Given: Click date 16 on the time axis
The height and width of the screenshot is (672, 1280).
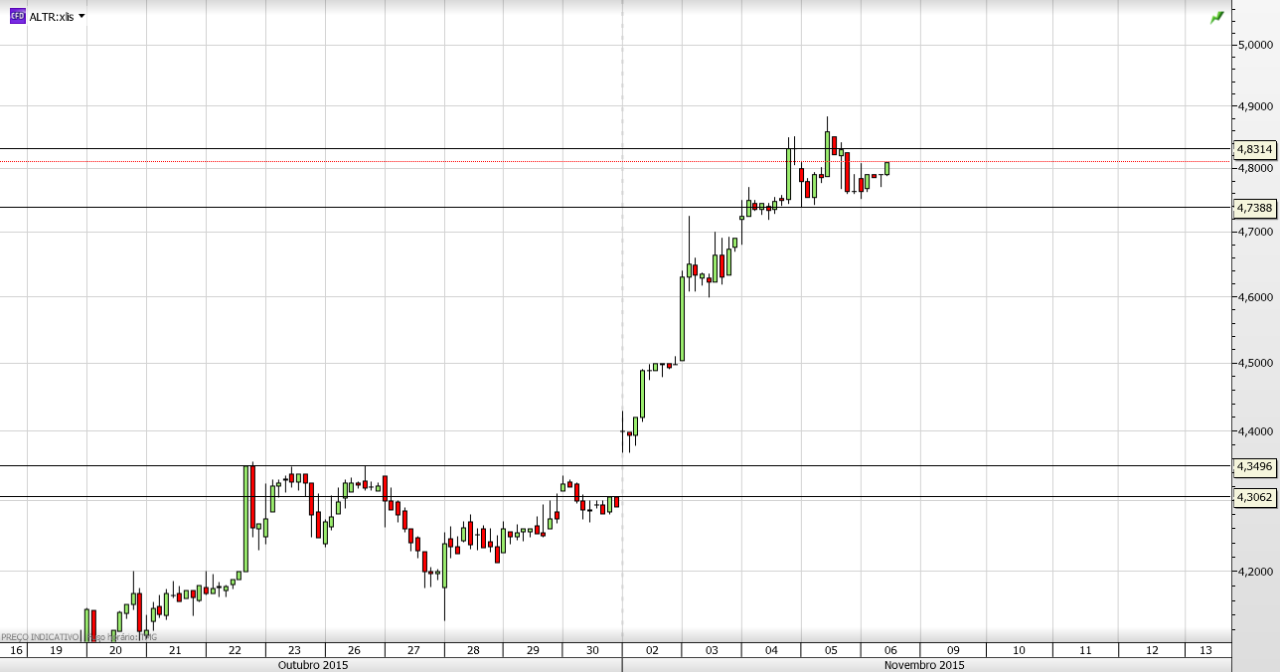Looking at the screenshot, I should [16, 650].
